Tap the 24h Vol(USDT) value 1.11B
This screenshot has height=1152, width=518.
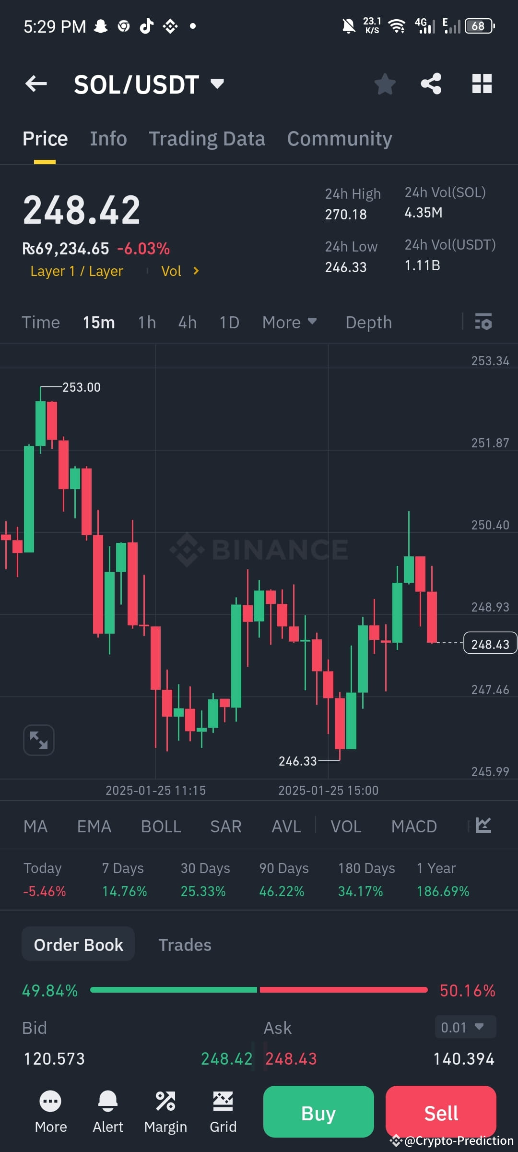coord(422,265)
